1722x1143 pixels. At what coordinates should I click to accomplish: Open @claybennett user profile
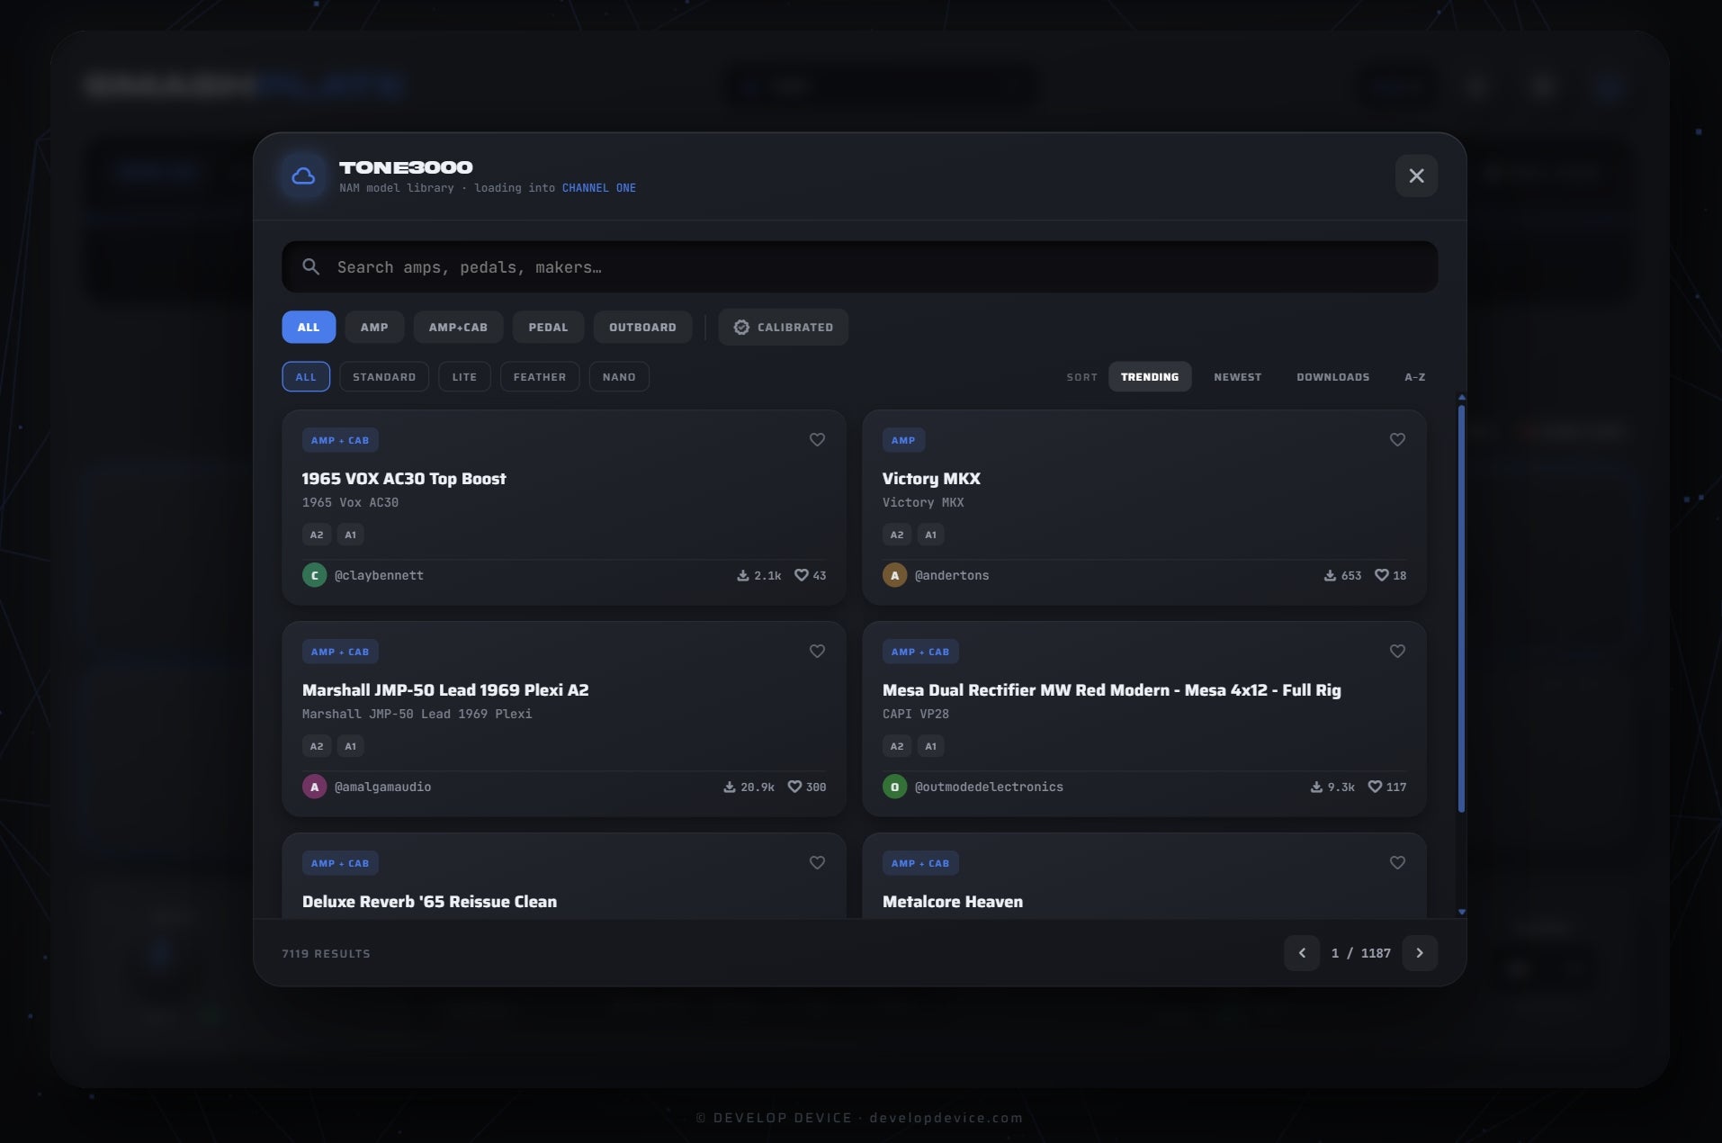coord(379,575)
